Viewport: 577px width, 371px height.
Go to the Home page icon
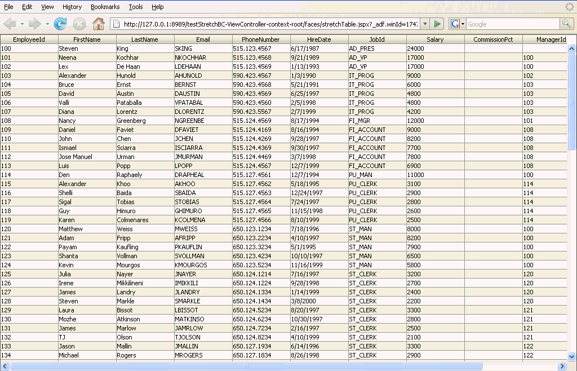click(98, 24)
